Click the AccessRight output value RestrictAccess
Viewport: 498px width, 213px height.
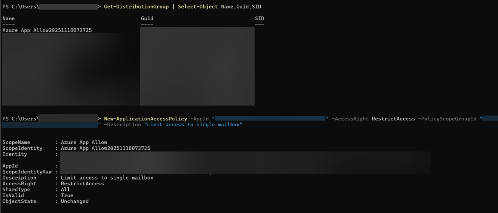(82, 183)
